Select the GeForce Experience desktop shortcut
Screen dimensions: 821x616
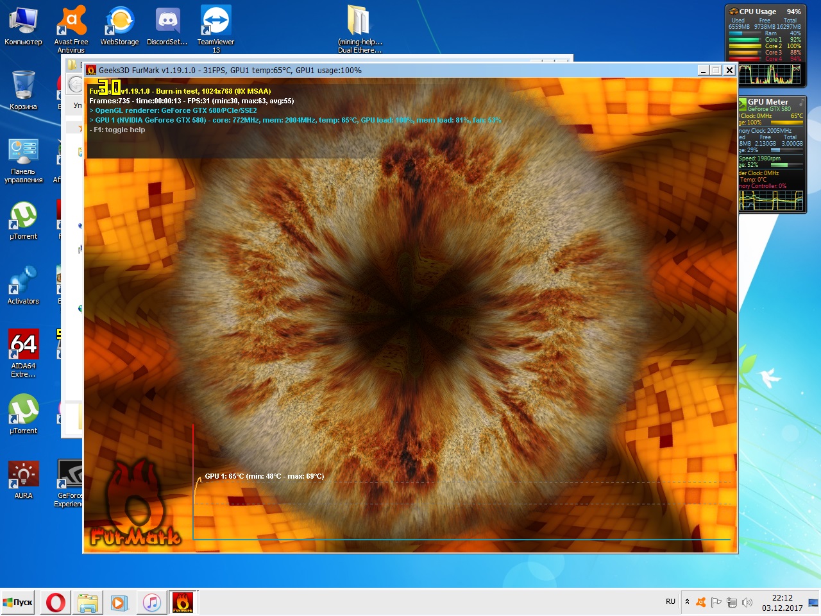[70, 484]
